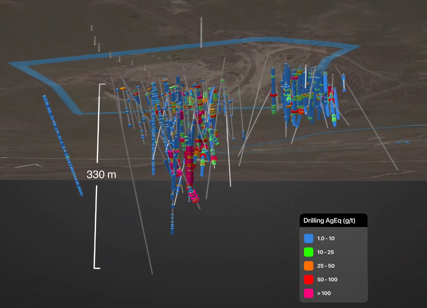Screen dimensions: 427x308
Task: Click the small isolated blue drill hole at far right
Action: 344,82
